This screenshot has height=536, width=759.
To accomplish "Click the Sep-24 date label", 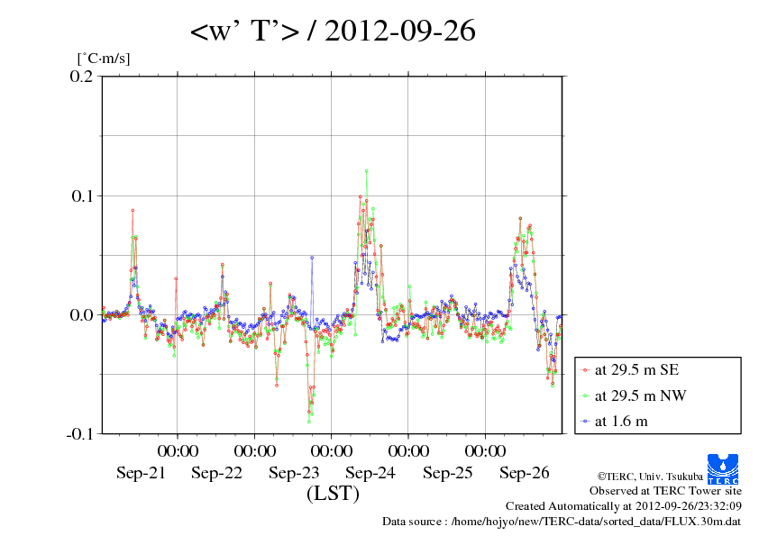I will [x=370, y=472].
